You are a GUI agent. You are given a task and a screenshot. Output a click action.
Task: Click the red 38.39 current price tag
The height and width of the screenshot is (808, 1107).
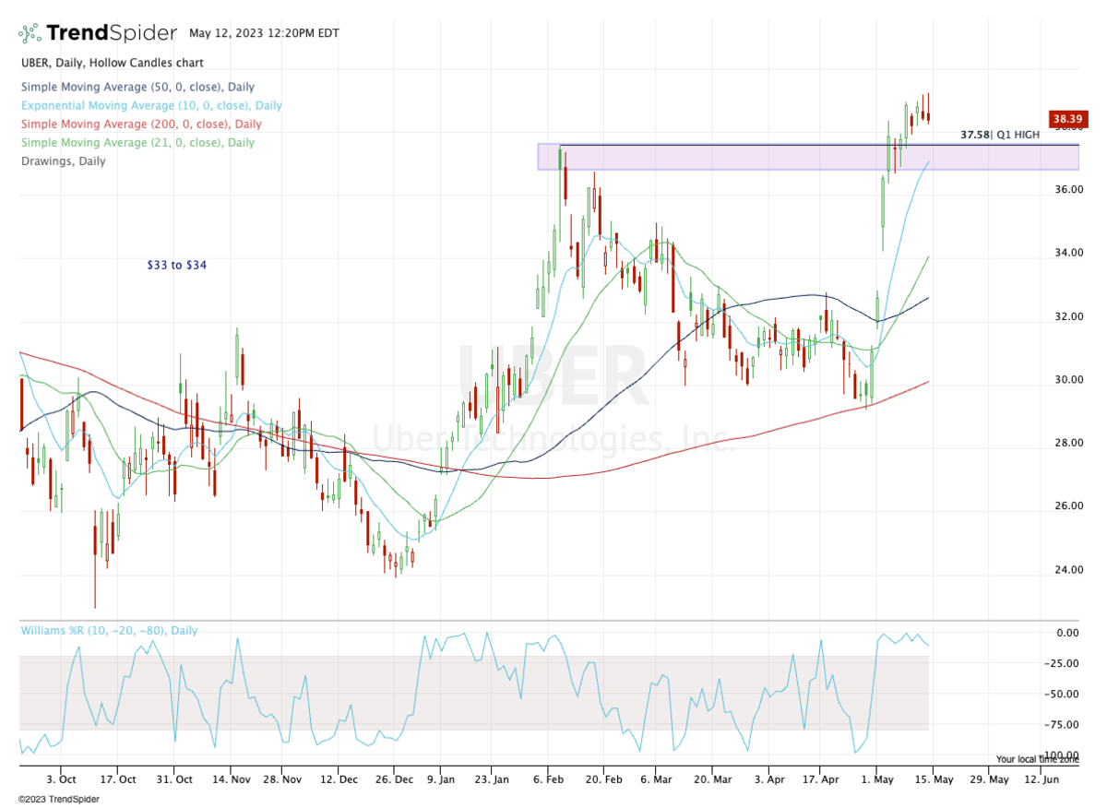point(1065,119)
